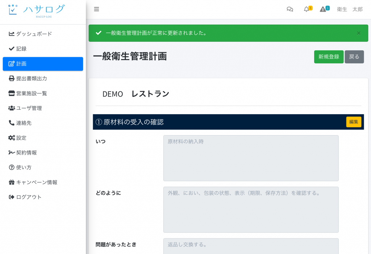Click the ハサログ HACCP-LOG logo
371x254 pixels.
(36, 11)
